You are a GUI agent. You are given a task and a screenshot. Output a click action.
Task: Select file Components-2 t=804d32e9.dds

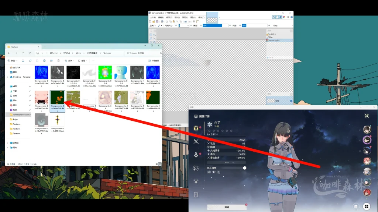[41, 101]
